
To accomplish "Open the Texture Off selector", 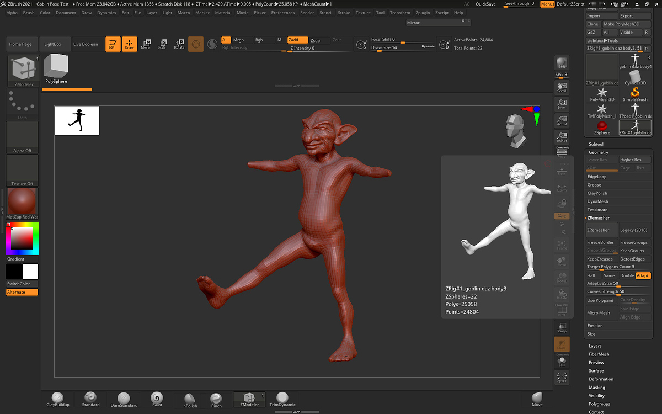I will 22,171.
